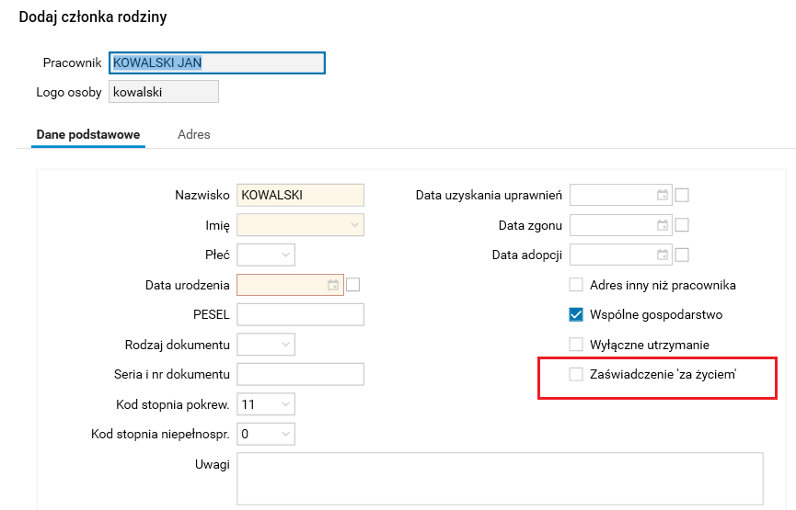Image resolution: width=796 pixels, height=510 pixels.
Task: Enable Wyłączne utrzymanie option
Action: click(x=576, y=345)
